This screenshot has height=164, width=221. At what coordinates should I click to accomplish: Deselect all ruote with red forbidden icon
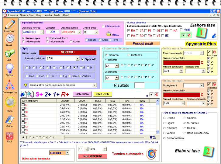[x=189, y=35]
